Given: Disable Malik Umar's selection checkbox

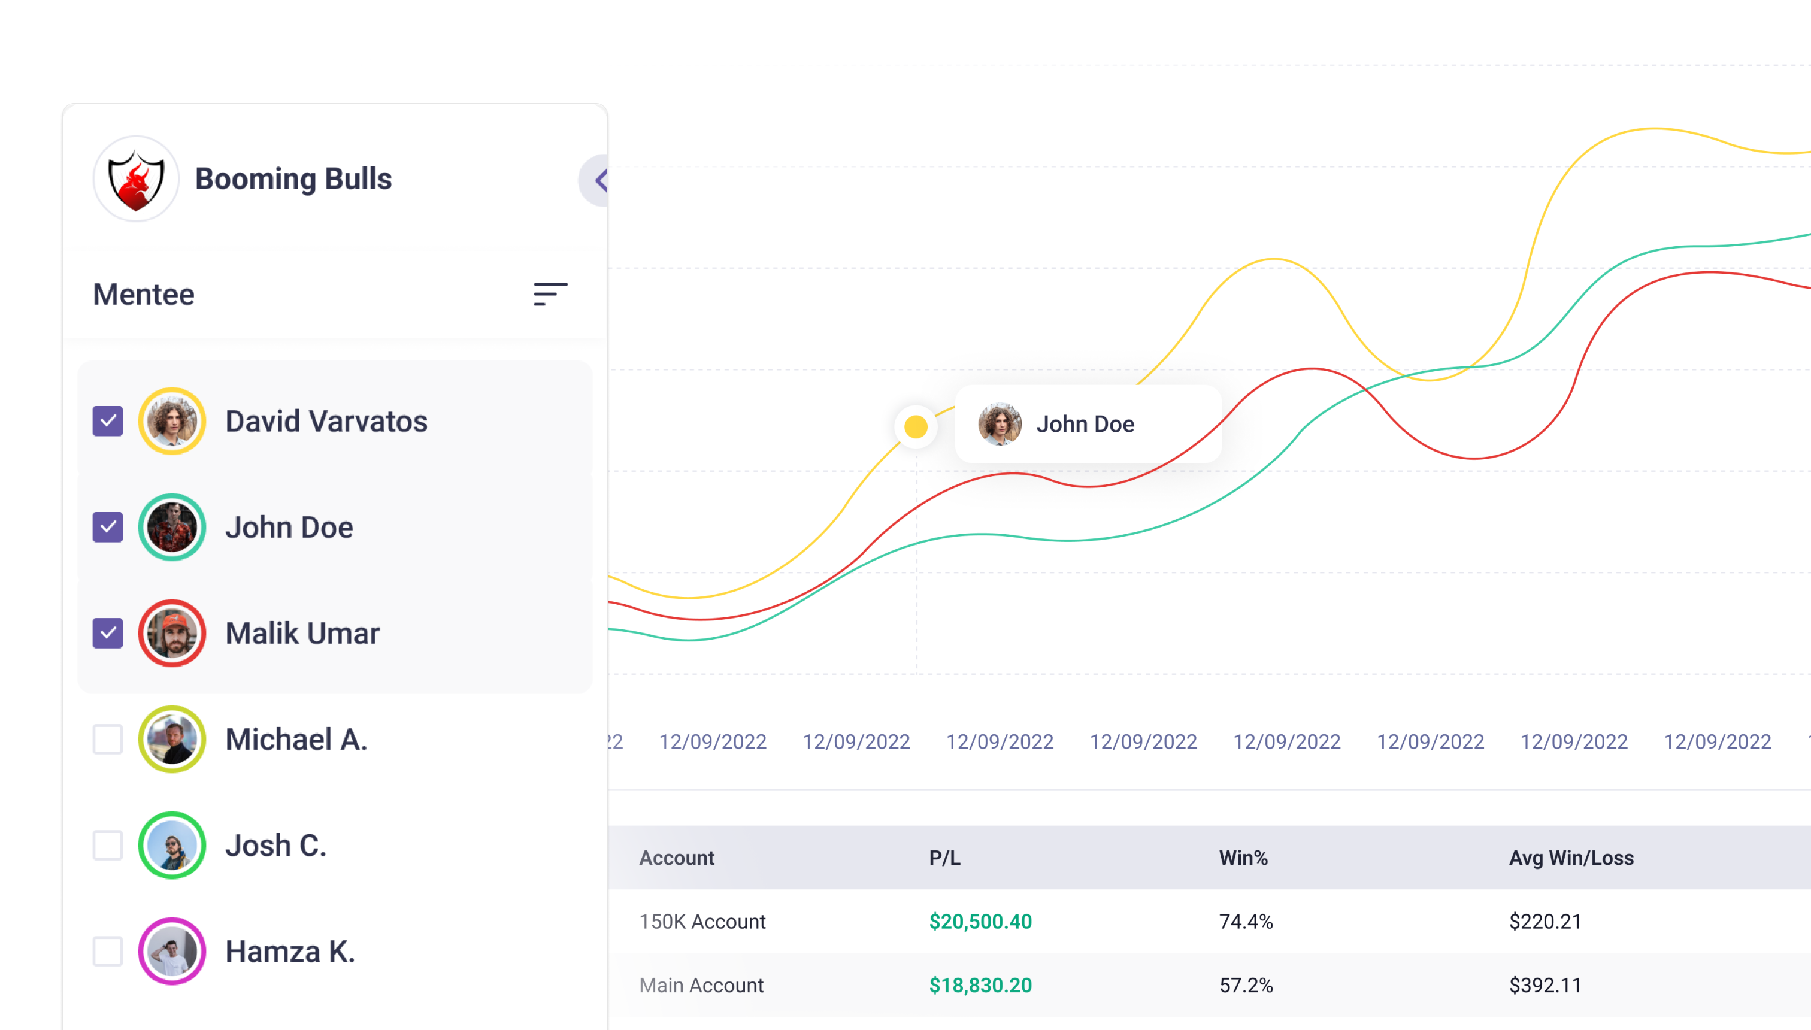Looking at the screenshot, I should point(108,633).
